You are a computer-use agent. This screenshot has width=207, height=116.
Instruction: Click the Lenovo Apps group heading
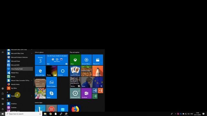point(39,102)
